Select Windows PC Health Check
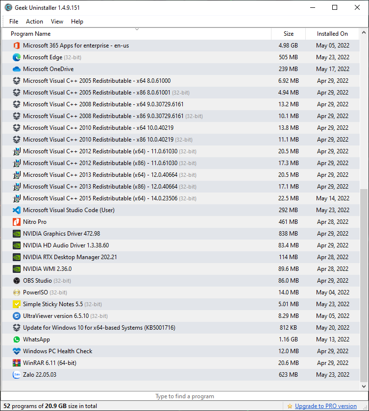This screenshot has width=369, height=411. tap(181, 351)
